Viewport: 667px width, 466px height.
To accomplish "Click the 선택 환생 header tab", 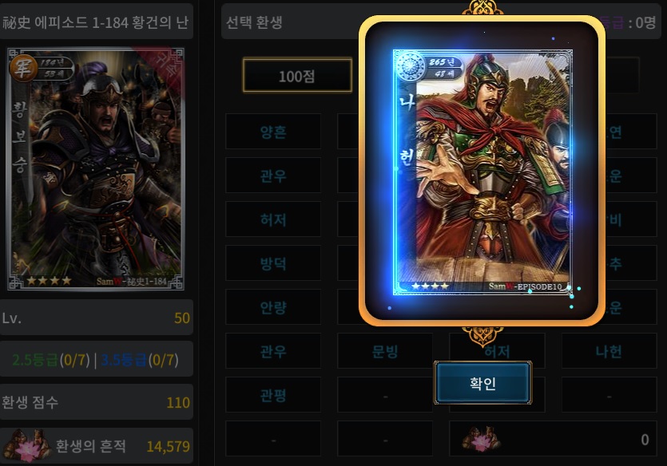I will tap(254, 22).
